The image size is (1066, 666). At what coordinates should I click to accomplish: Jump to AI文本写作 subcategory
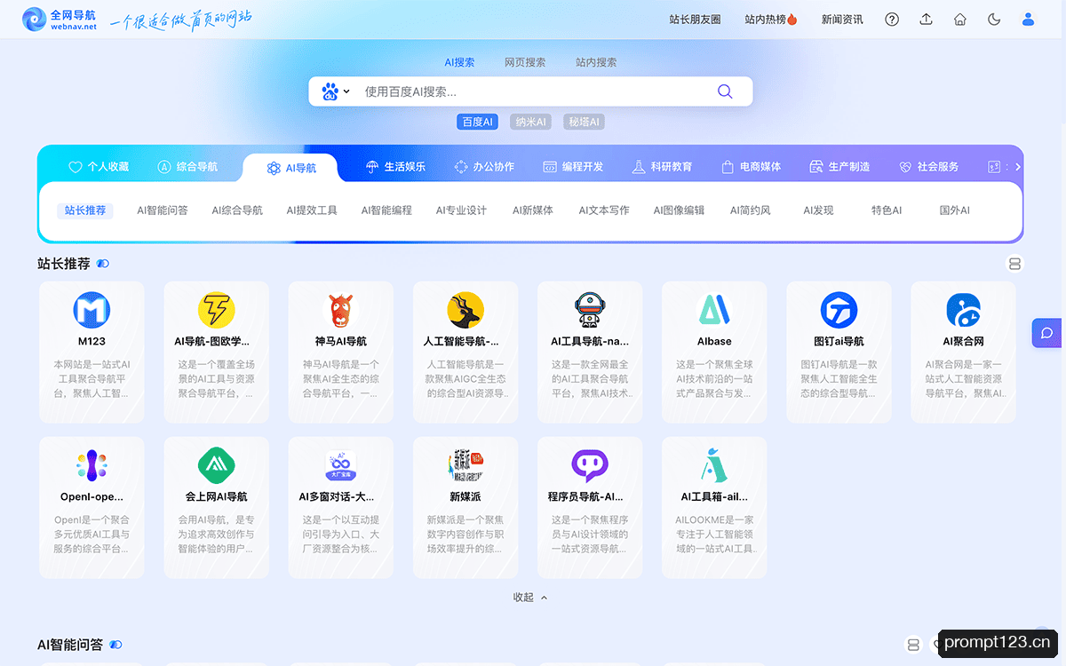604,210
